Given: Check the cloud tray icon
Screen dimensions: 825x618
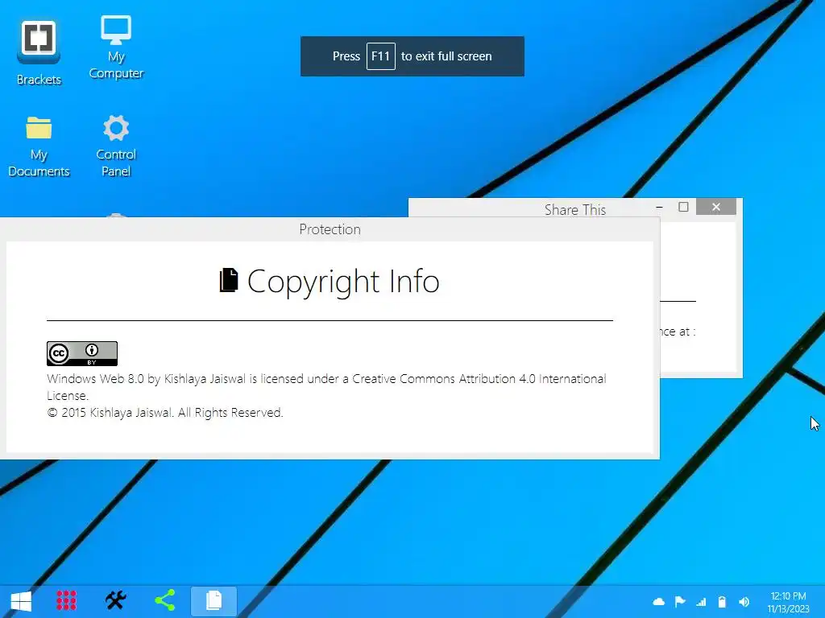Looking at the screenshot, I should coord(659,602).
